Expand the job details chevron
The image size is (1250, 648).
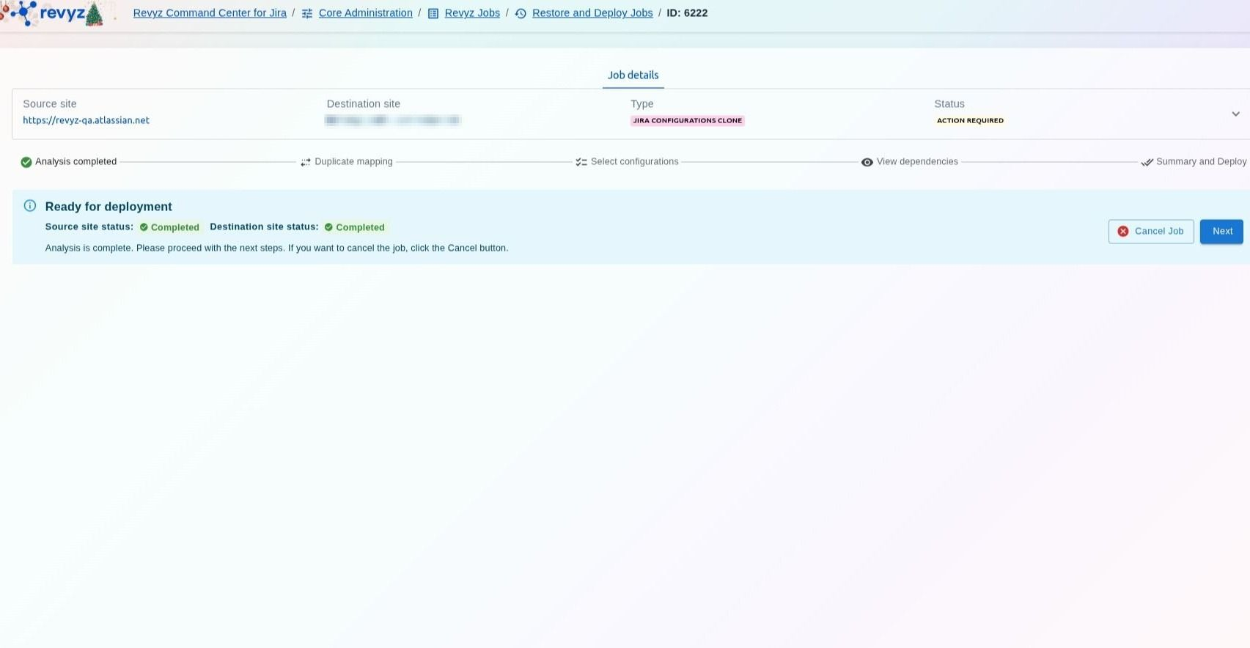coord(1235,114)
